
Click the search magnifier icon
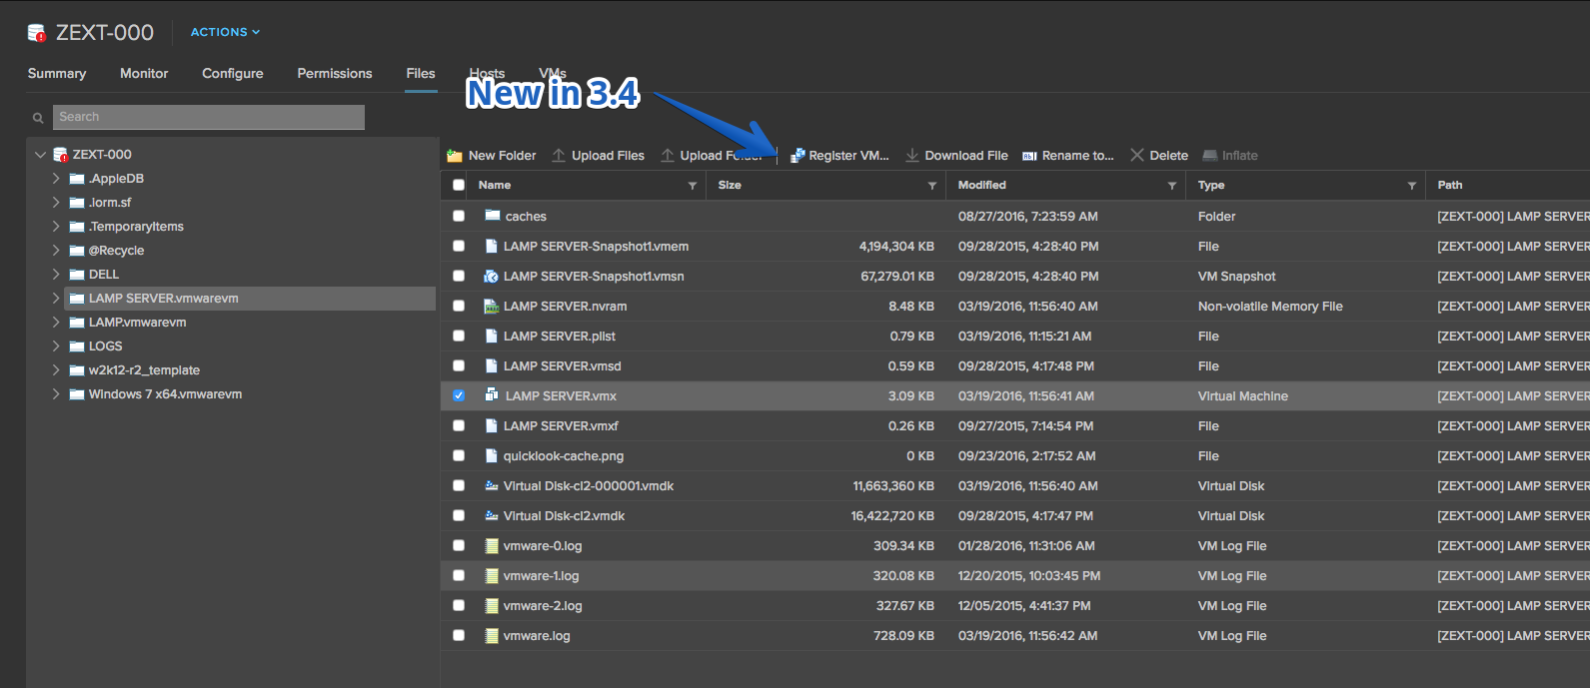click(38, 118)
